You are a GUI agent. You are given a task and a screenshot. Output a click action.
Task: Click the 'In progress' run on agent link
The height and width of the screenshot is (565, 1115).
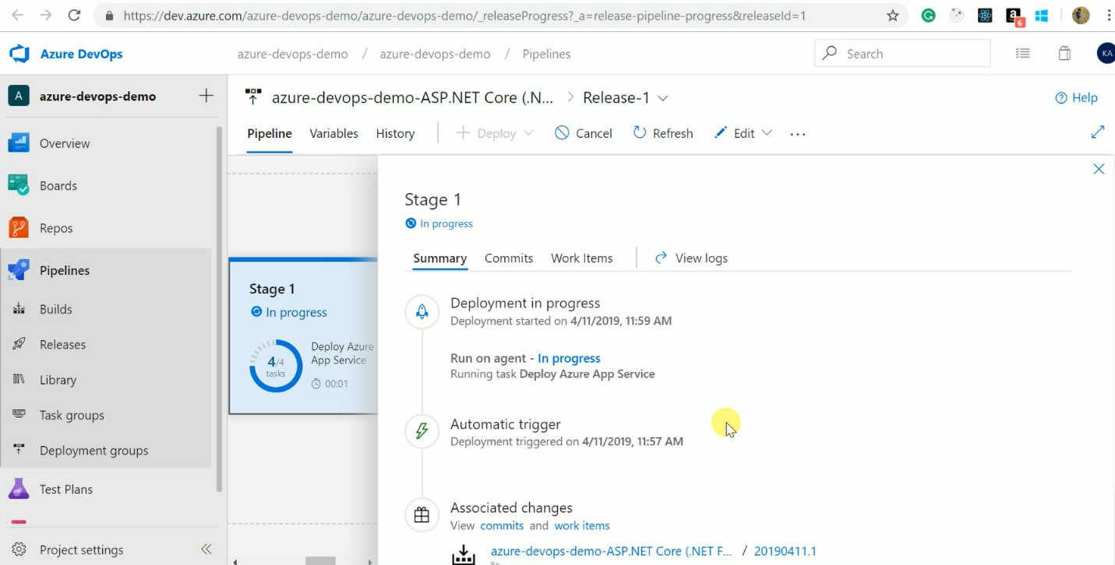569,358
